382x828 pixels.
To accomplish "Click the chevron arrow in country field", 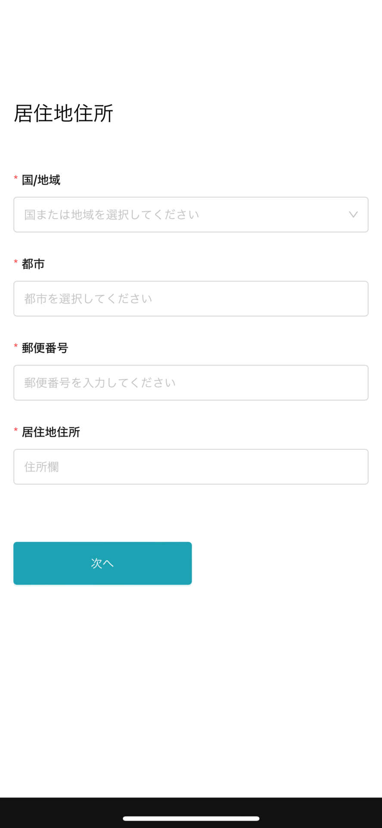I will pos(353,215).
